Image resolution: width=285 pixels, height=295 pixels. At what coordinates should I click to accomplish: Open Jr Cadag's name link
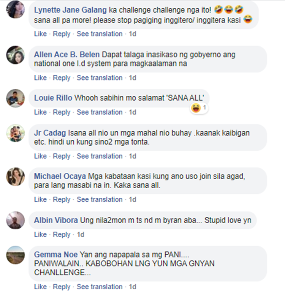tap(50, 133)
